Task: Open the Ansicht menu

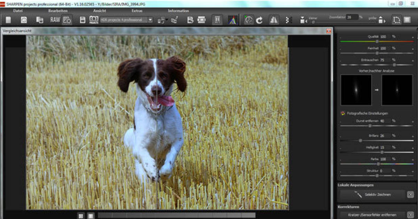Action: [x=100, y=11]
